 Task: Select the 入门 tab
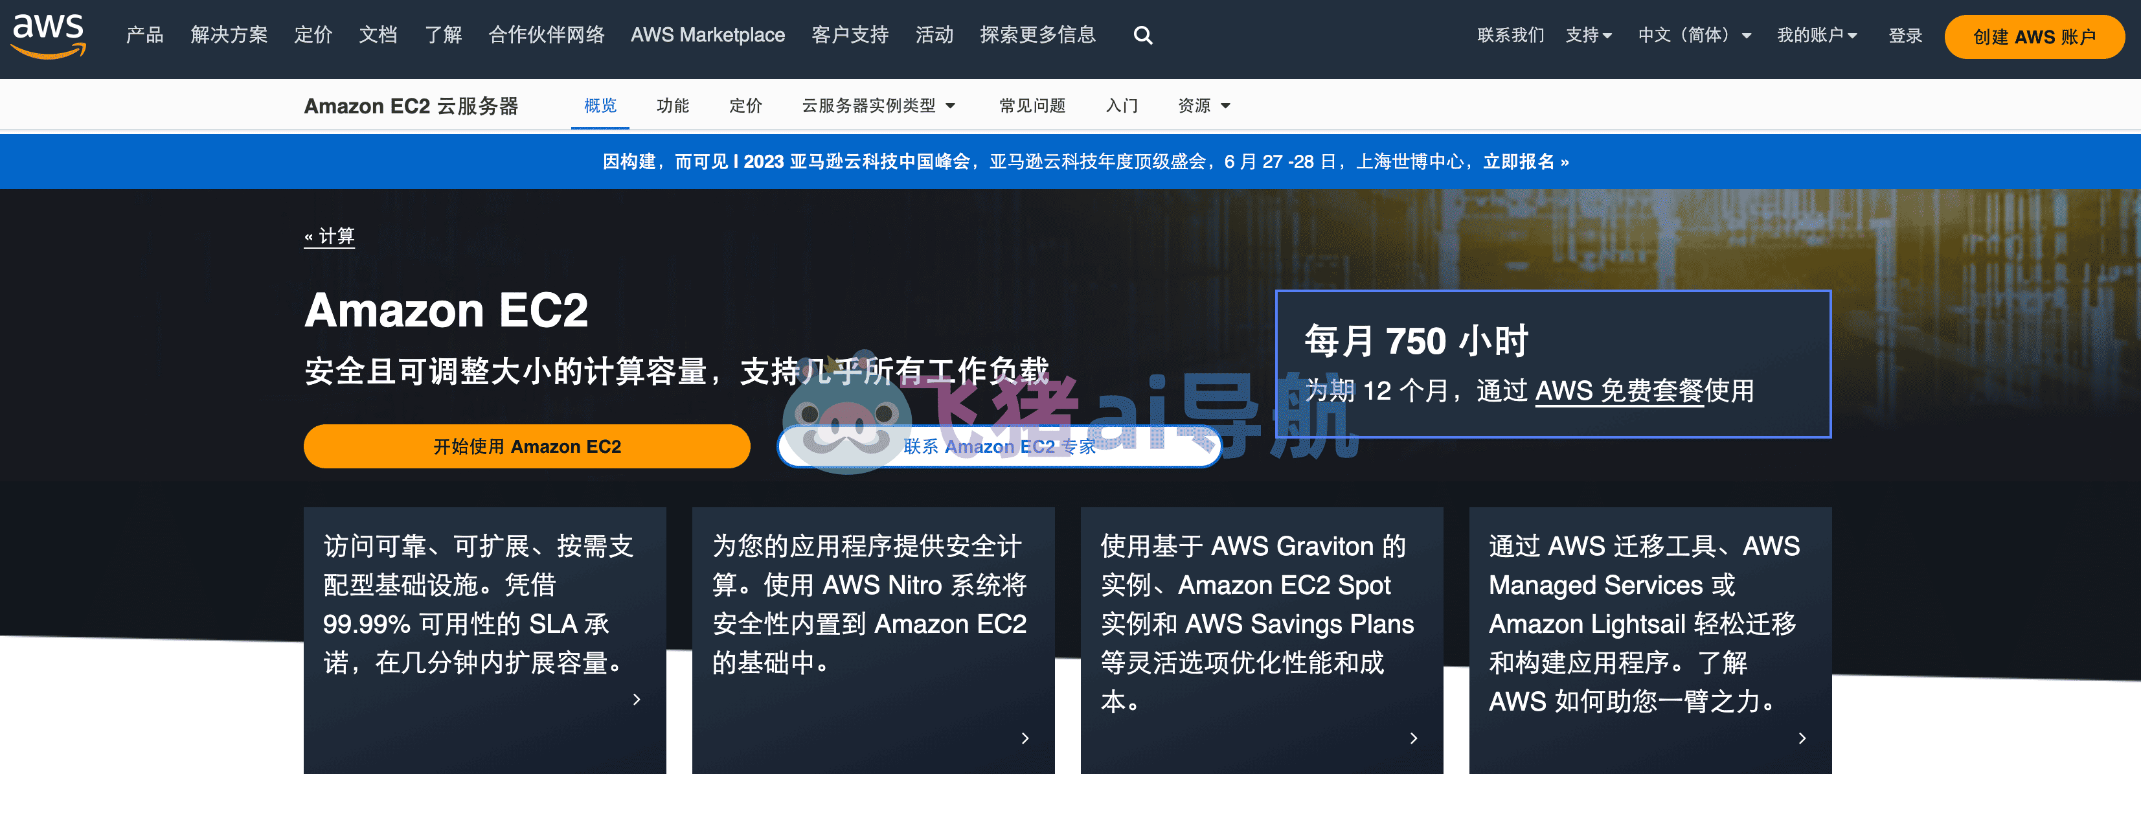[x=1121, y=106]
